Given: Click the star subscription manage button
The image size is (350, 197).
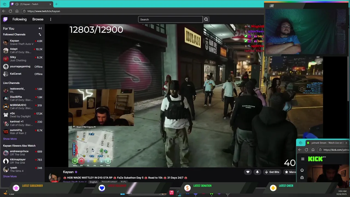Looking at the screenshot, I should [x=290, y=172].
